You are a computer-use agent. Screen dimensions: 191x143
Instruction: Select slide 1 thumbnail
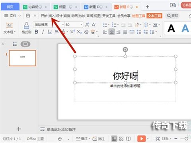pyautogui.click(x=23, y=58)
